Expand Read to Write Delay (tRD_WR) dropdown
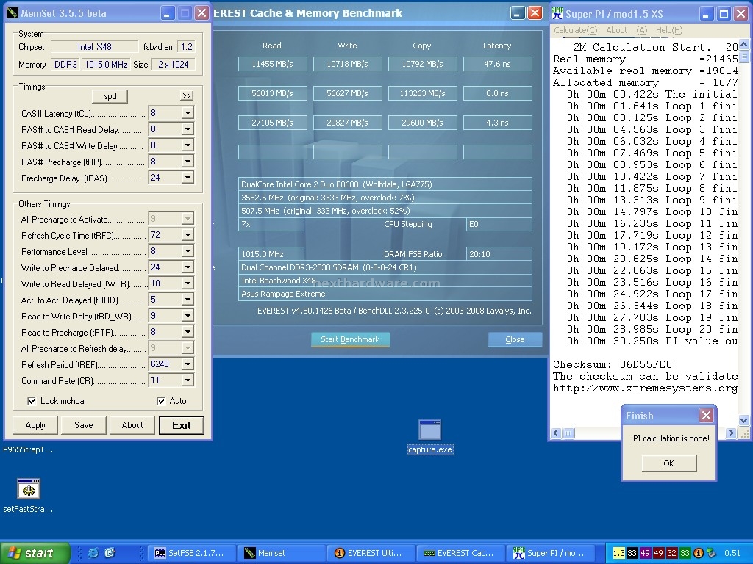 click(x=188, y=316)
